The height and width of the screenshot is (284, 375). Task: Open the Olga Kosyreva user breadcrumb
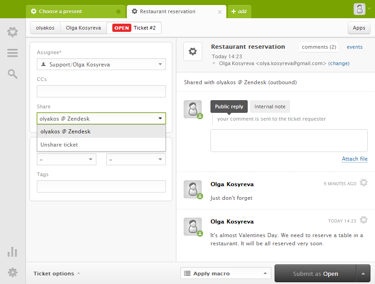tap(84, 28)
